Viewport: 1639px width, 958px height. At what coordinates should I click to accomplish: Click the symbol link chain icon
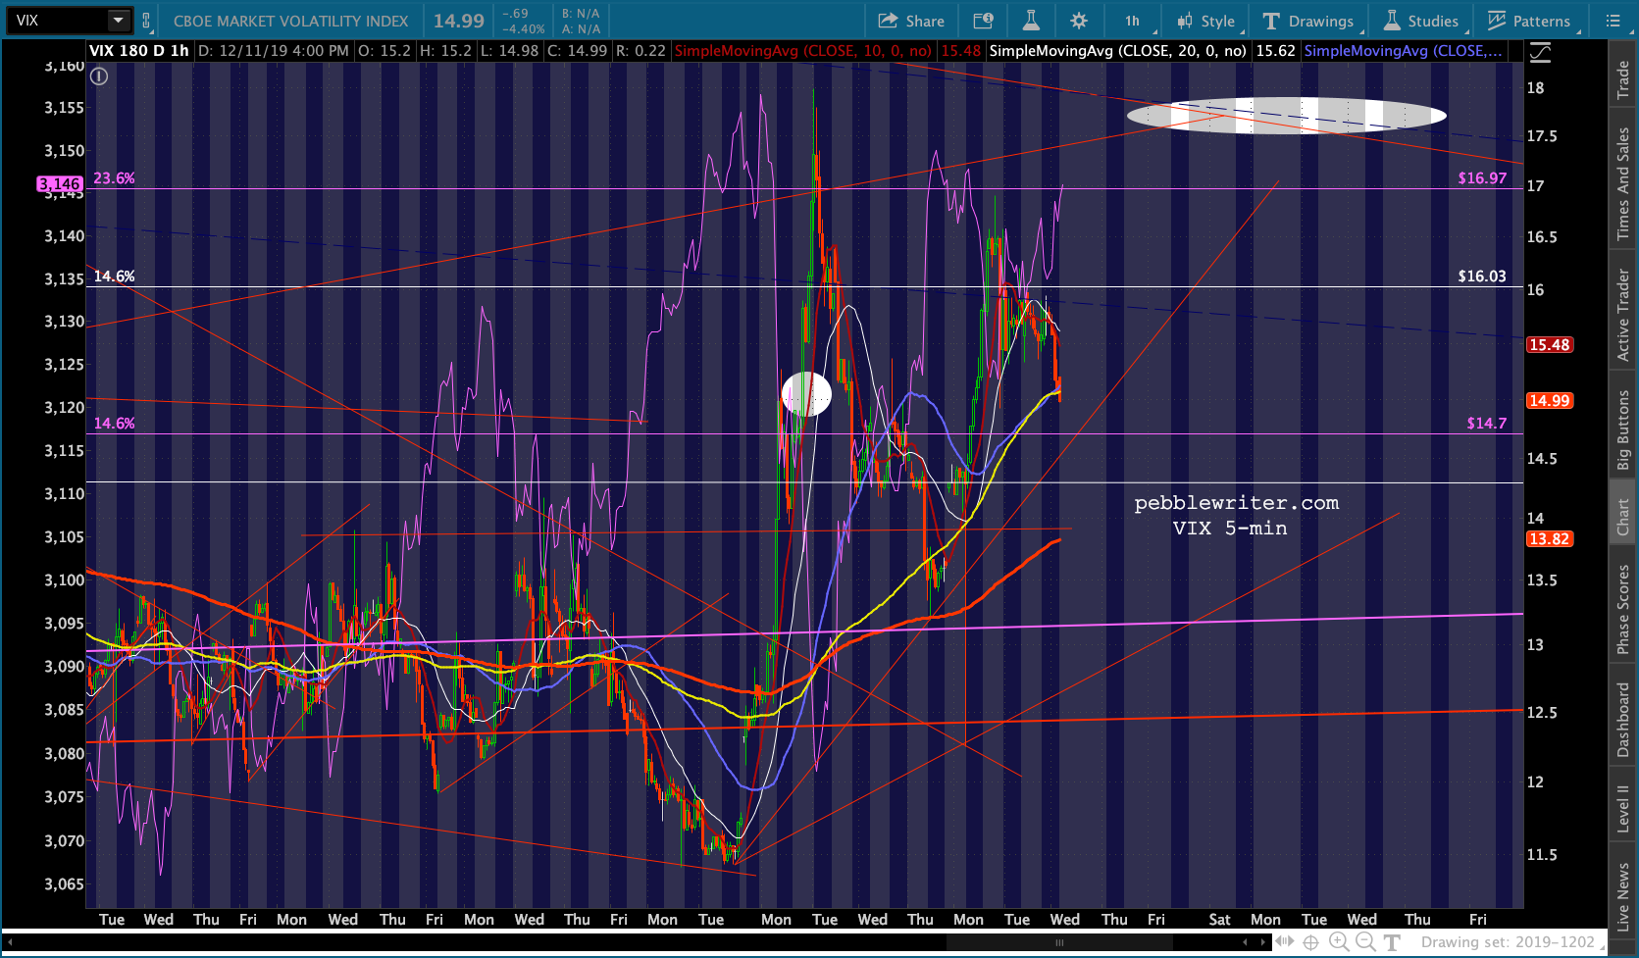click(146, 20)
